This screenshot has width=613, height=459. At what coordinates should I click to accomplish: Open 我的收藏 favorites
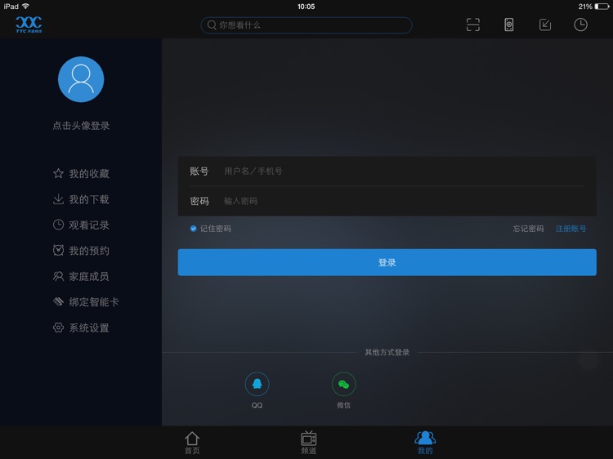81,173
